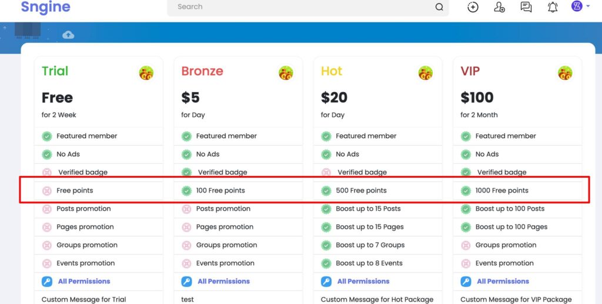602x304 pixels.
Task: Open All Permissions for Trial package
Action: pyautogui.click(x=84, y=281)
